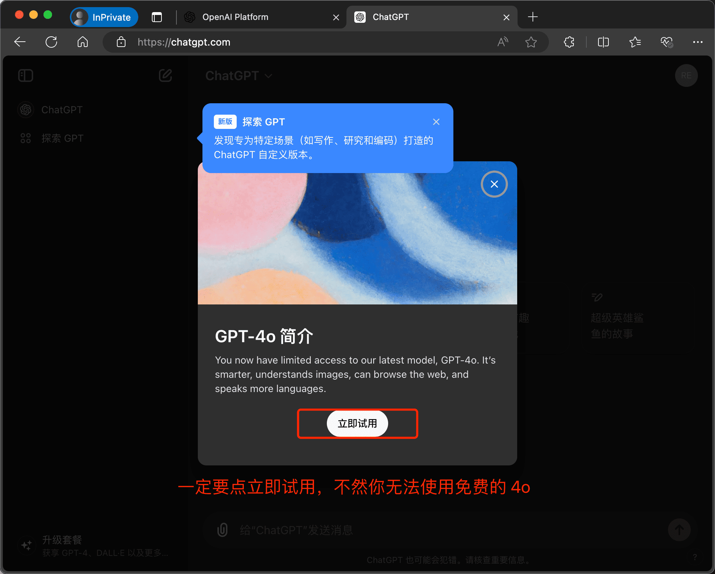Reload the current page
The width and height of the screenshot is (715, 574).
[x=51, y=42]
